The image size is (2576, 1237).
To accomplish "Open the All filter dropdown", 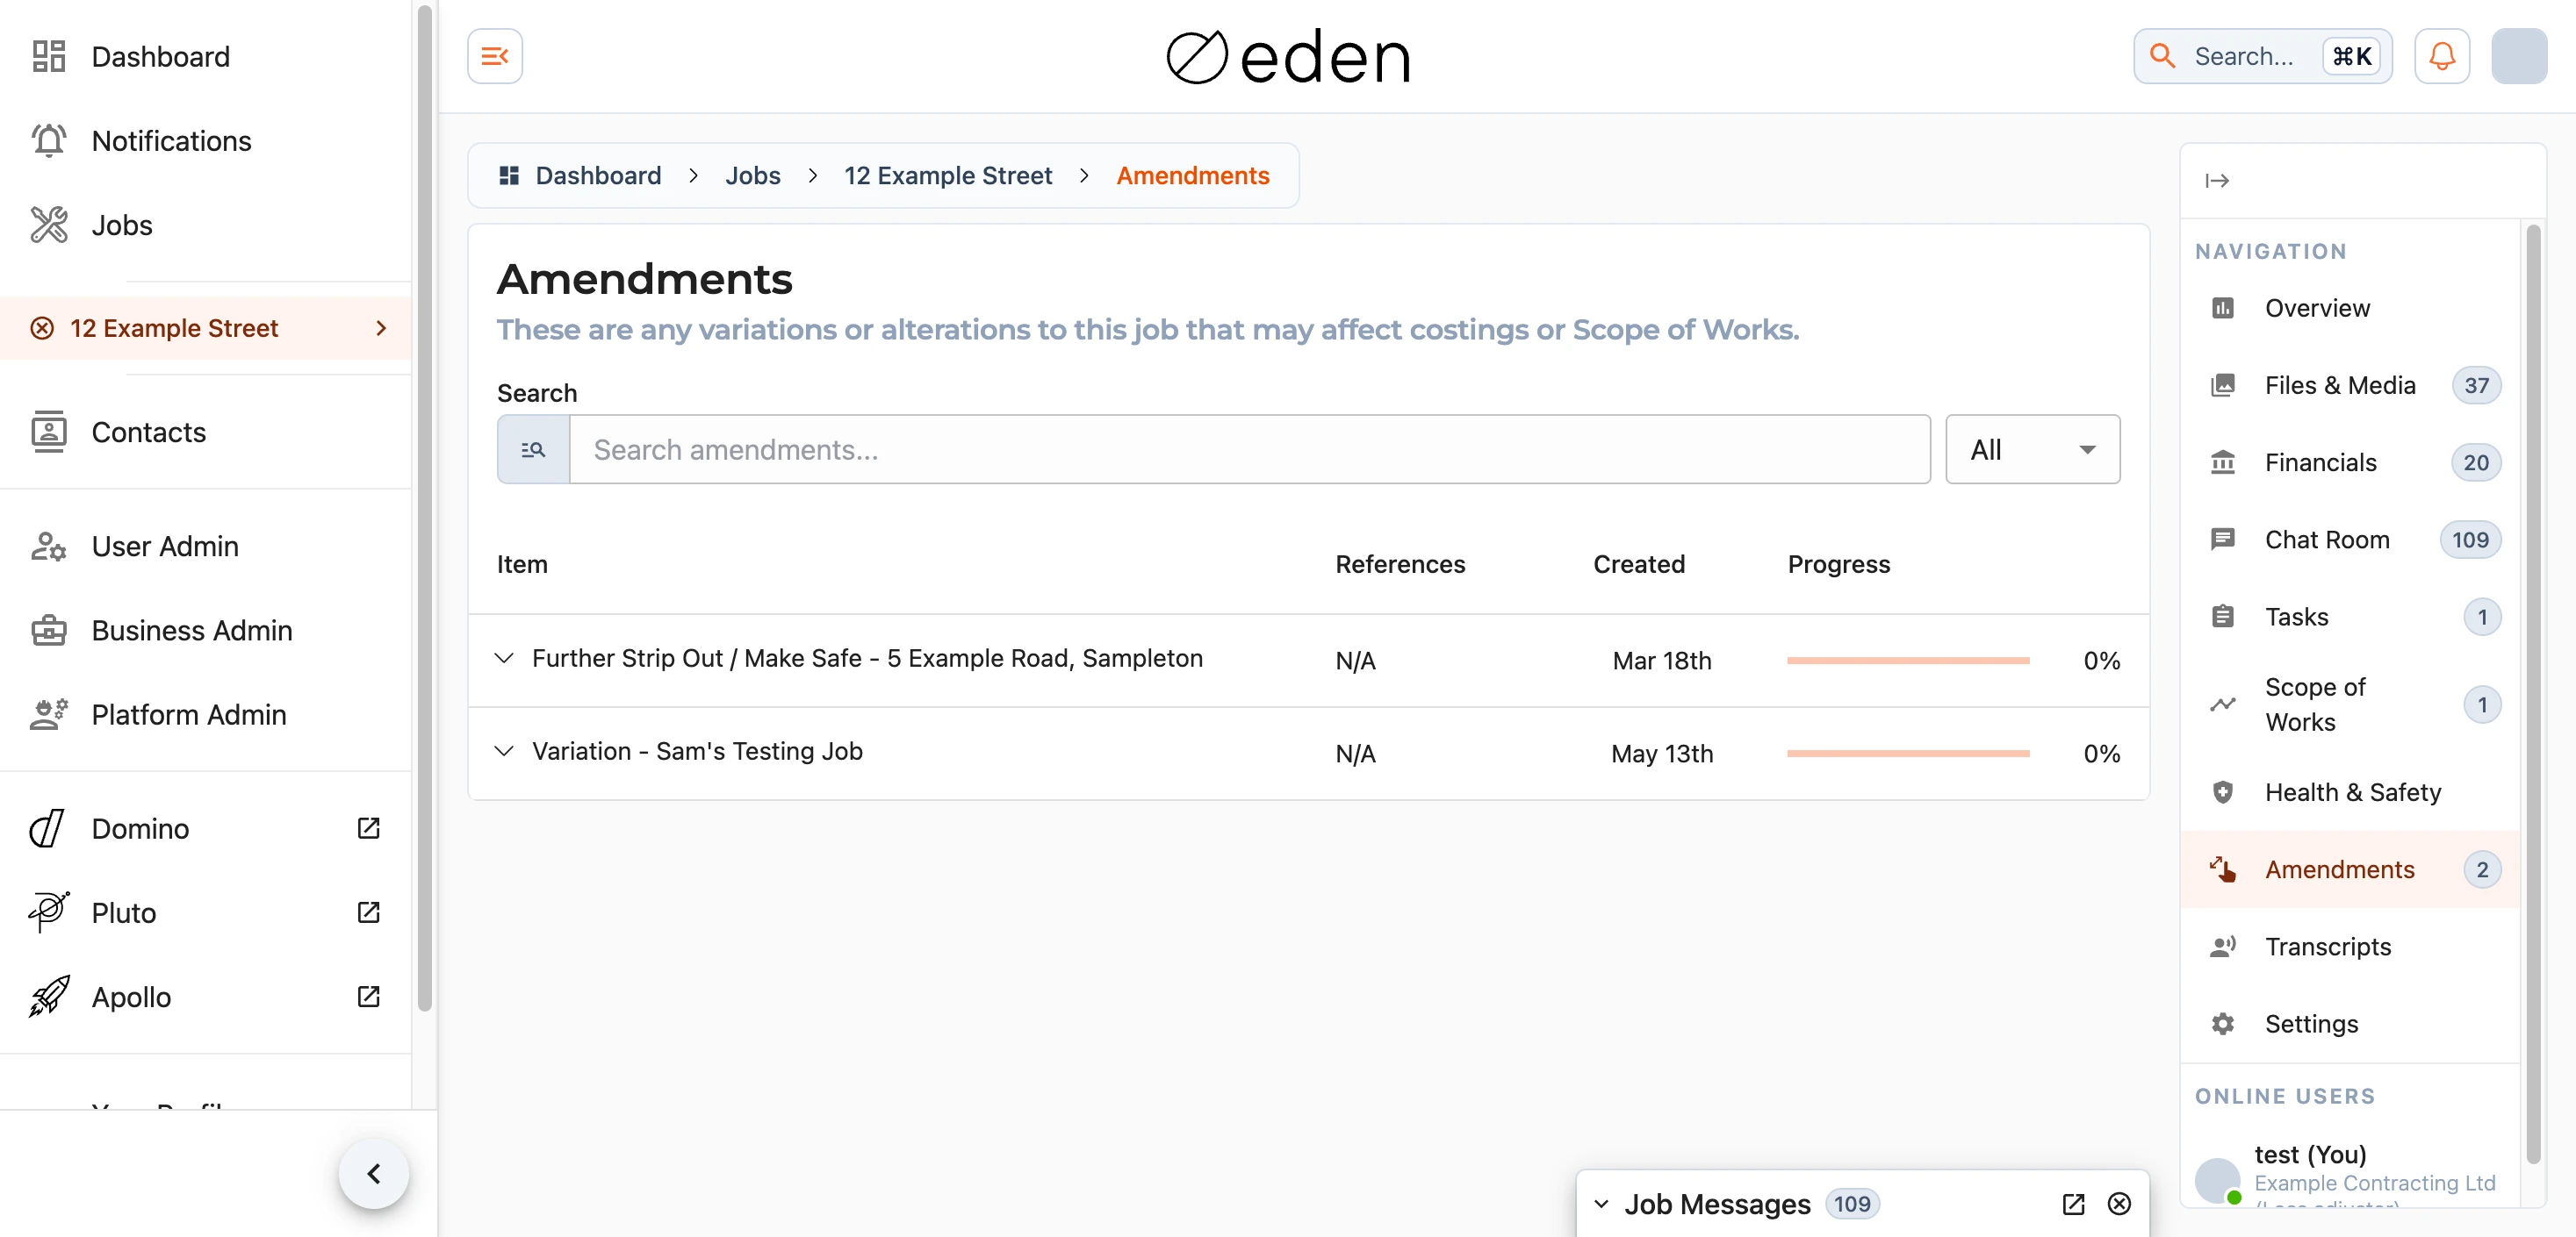I will point(2032,450).
